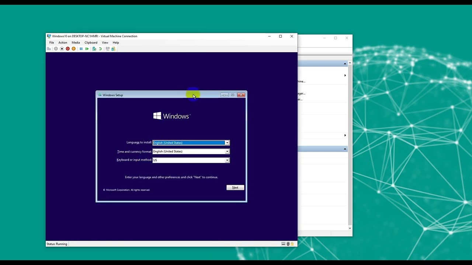Image resolution: width=472 pixels, height=265 pixels.
Task: Minimize the Virtual Machine Connection window
Action: 269,36
